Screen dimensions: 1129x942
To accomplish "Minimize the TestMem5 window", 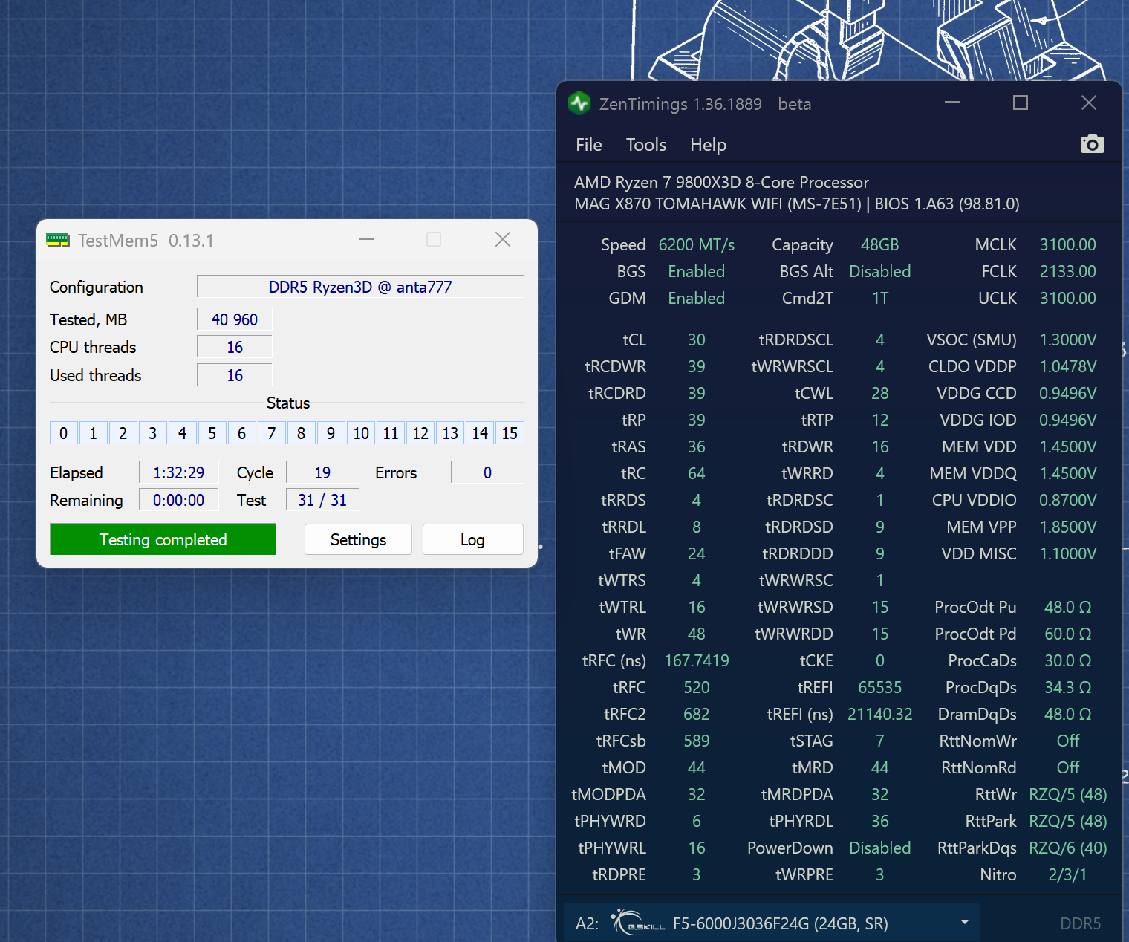I will click(x=366, y=239).
